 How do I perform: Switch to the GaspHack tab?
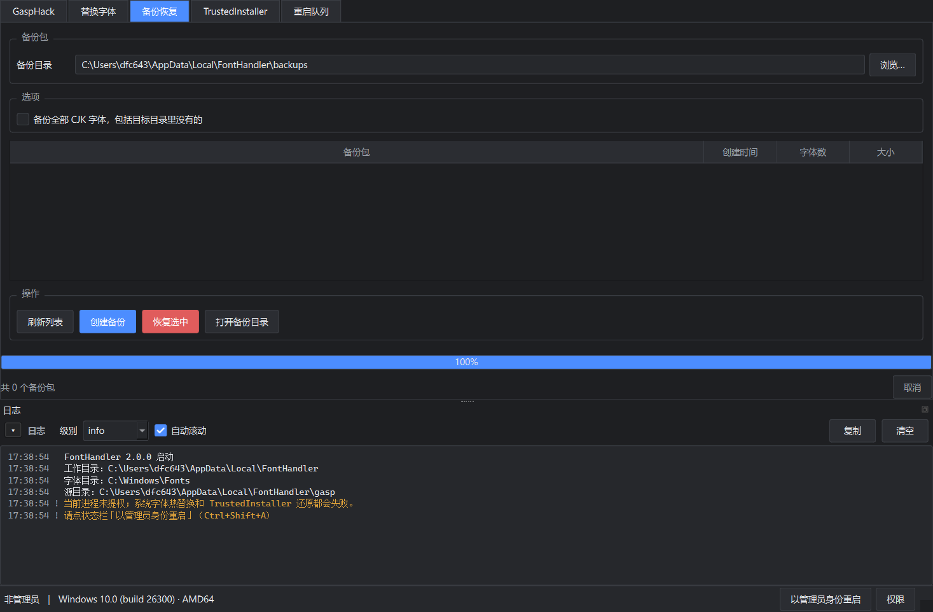pyautogui.click(x=34, y=11)
